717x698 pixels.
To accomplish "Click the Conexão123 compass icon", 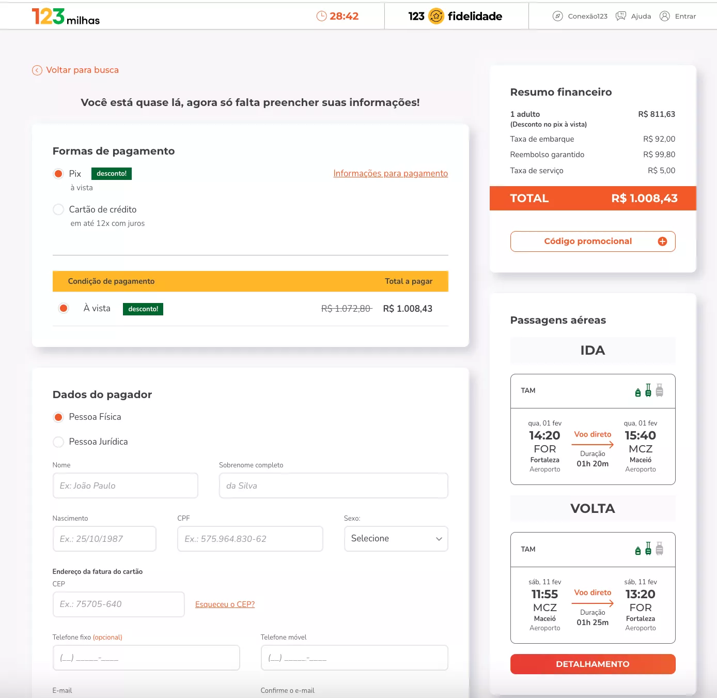I will point(558,16).
